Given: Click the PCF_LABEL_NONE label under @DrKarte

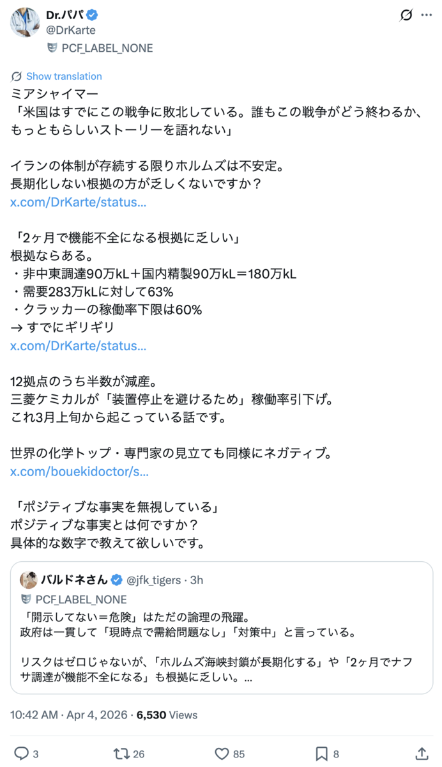Looking at the screenshot, I should click(x=100, y=48).
